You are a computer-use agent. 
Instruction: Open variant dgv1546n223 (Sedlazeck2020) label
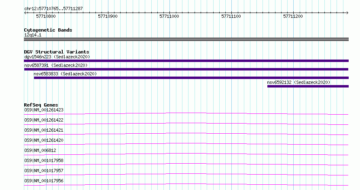coord(57,57)
